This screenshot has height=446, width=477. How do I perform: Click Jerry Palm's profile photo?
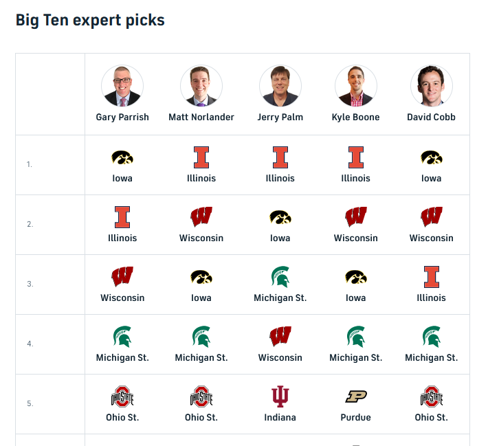pos(280,86)
